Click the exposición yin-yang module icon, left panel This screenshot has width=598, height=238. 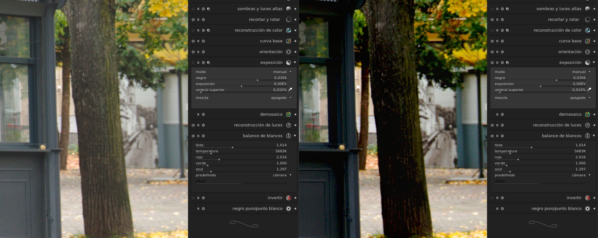tap(289, 63)
